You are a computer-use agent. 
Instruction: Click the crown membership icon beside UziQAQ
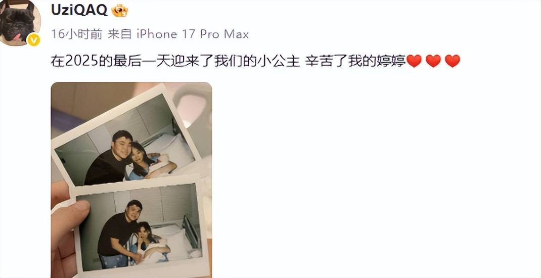coord(120,11)
